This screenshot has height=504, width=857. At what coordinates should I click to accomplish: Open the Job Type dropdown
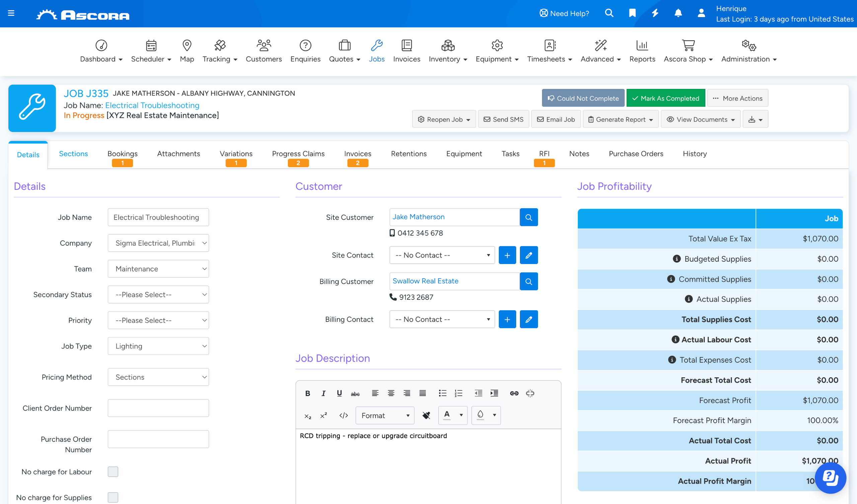point(158,346)
